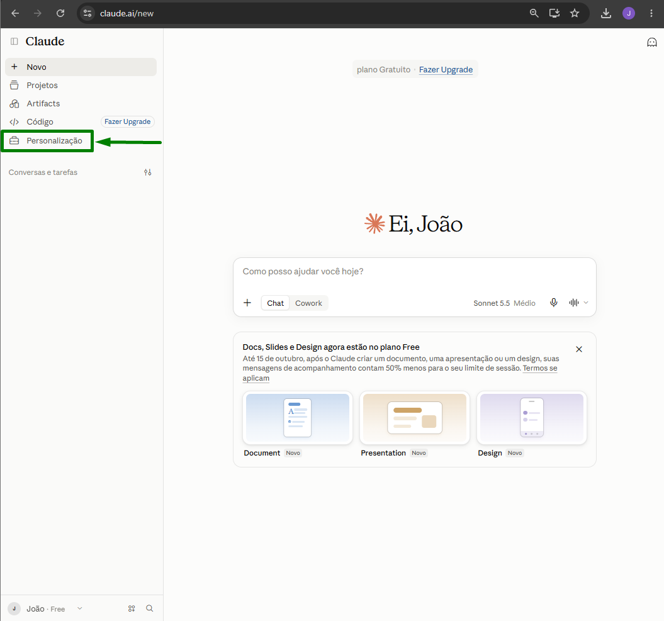This screenshot has width=664, height=621.
Task: Open site information icon in address bar
Action: (x=87, y=13)
